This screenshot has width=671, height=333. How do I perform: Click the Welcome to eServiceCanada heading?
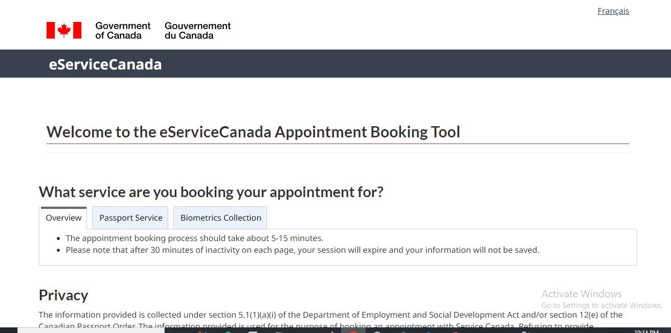(253, 132)
